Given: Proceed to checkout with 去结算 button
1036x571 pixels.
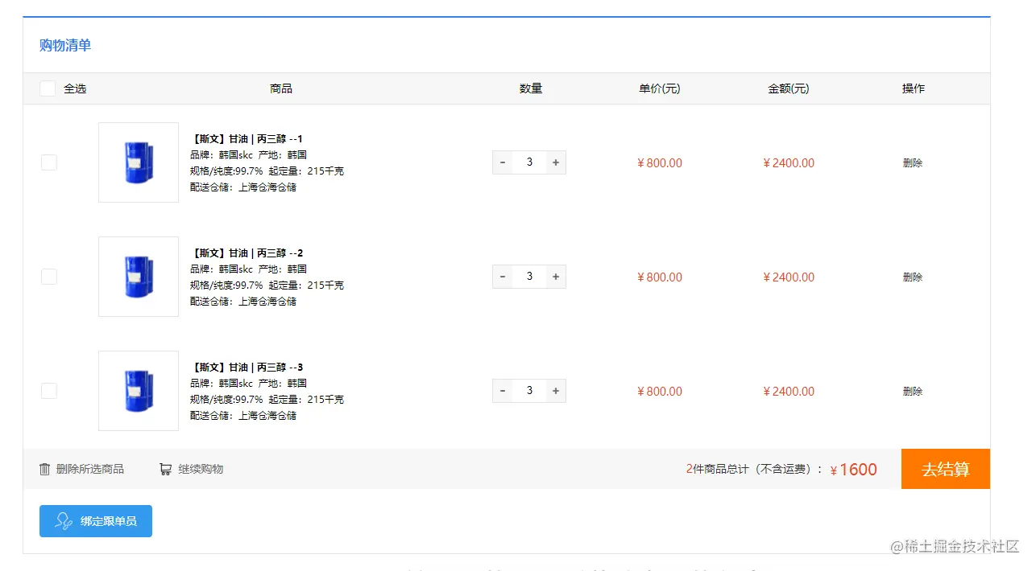Looking at the screenshot, I should (946, 469).
